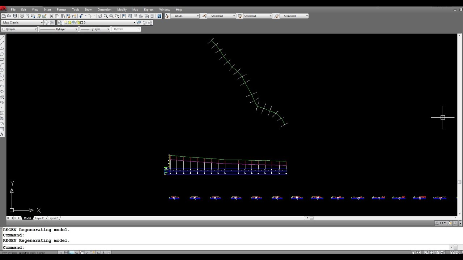
Task: Toggle Object Snap in status bar
Action: pyautogui.click(x=82, y=253)
